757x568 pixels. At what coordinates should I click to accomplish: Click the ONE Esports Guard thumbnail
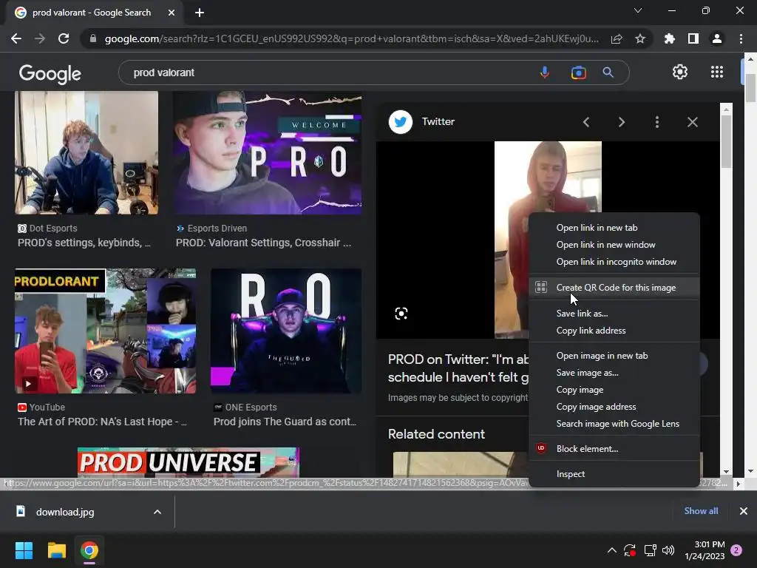[x=286, y=331]
